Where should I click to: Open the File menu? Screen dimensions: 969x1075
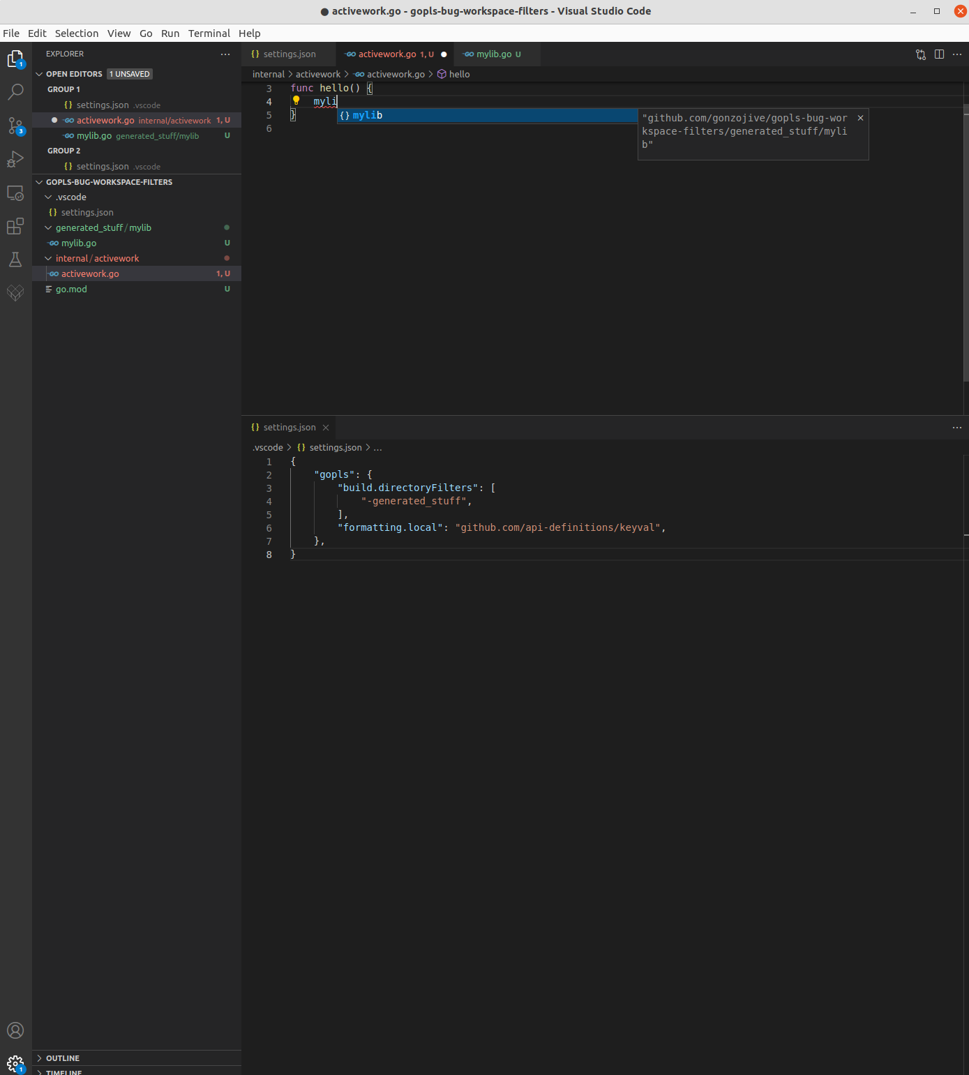pos(11,33)
